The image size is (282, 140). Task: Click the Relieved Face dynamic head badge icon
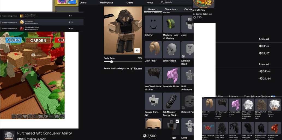click(183, 108)
